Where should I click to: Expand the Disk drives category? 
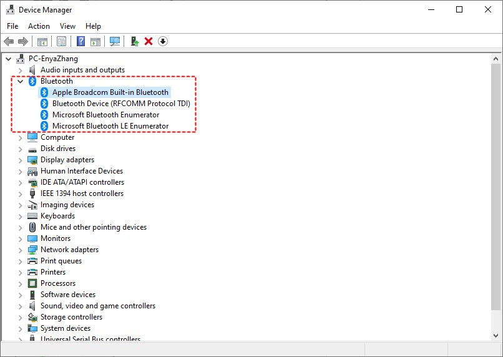click(x=21, y=149)
